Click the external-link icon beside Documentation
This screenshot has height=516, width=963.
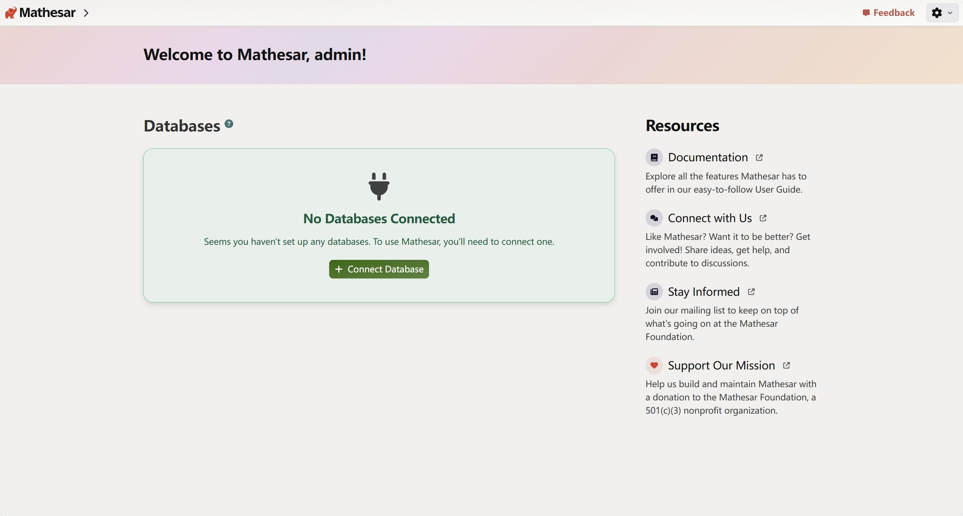coord(759,158)
